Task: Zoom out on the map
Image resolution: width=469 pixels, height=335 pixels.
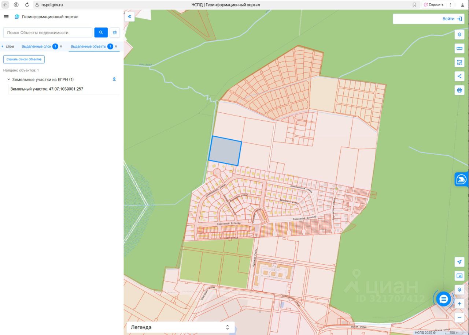Action: click(459, 317)
